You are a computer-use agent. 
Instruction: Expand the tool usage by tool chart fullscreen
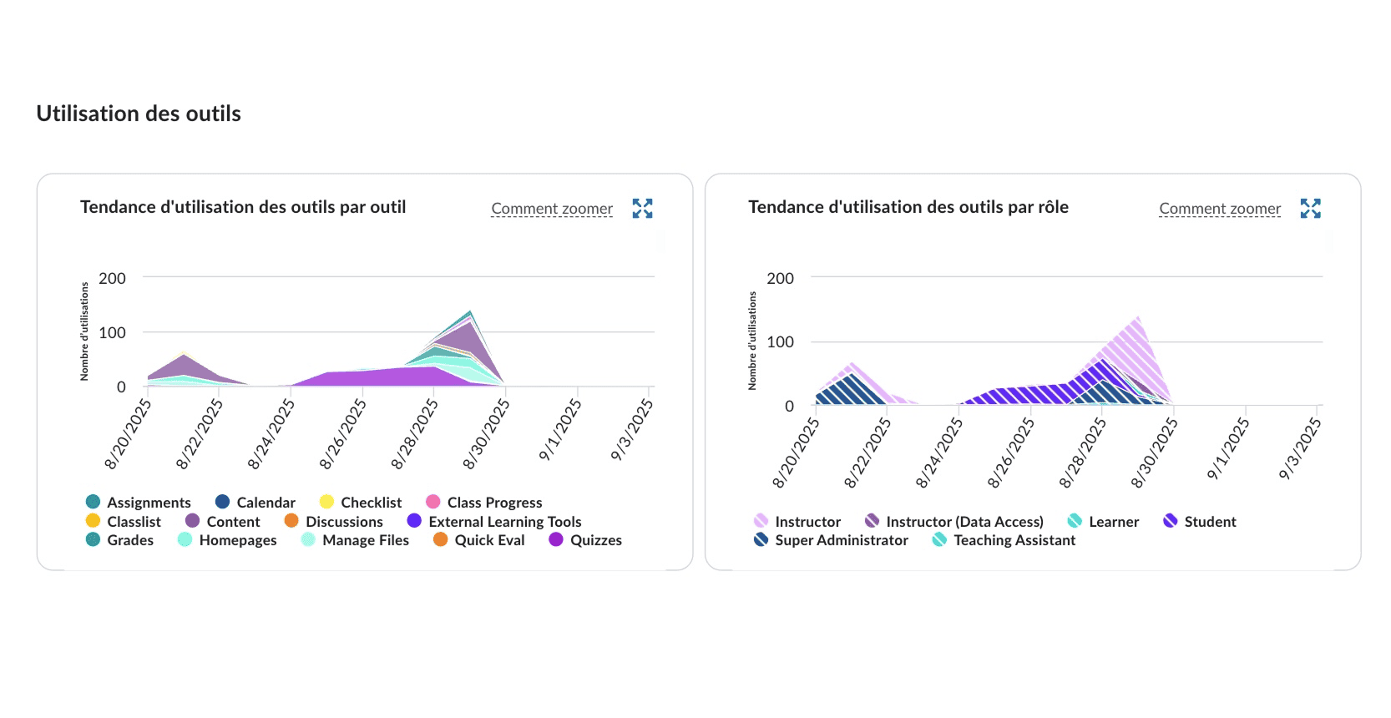pyautogui.click(x=642, y=208)
